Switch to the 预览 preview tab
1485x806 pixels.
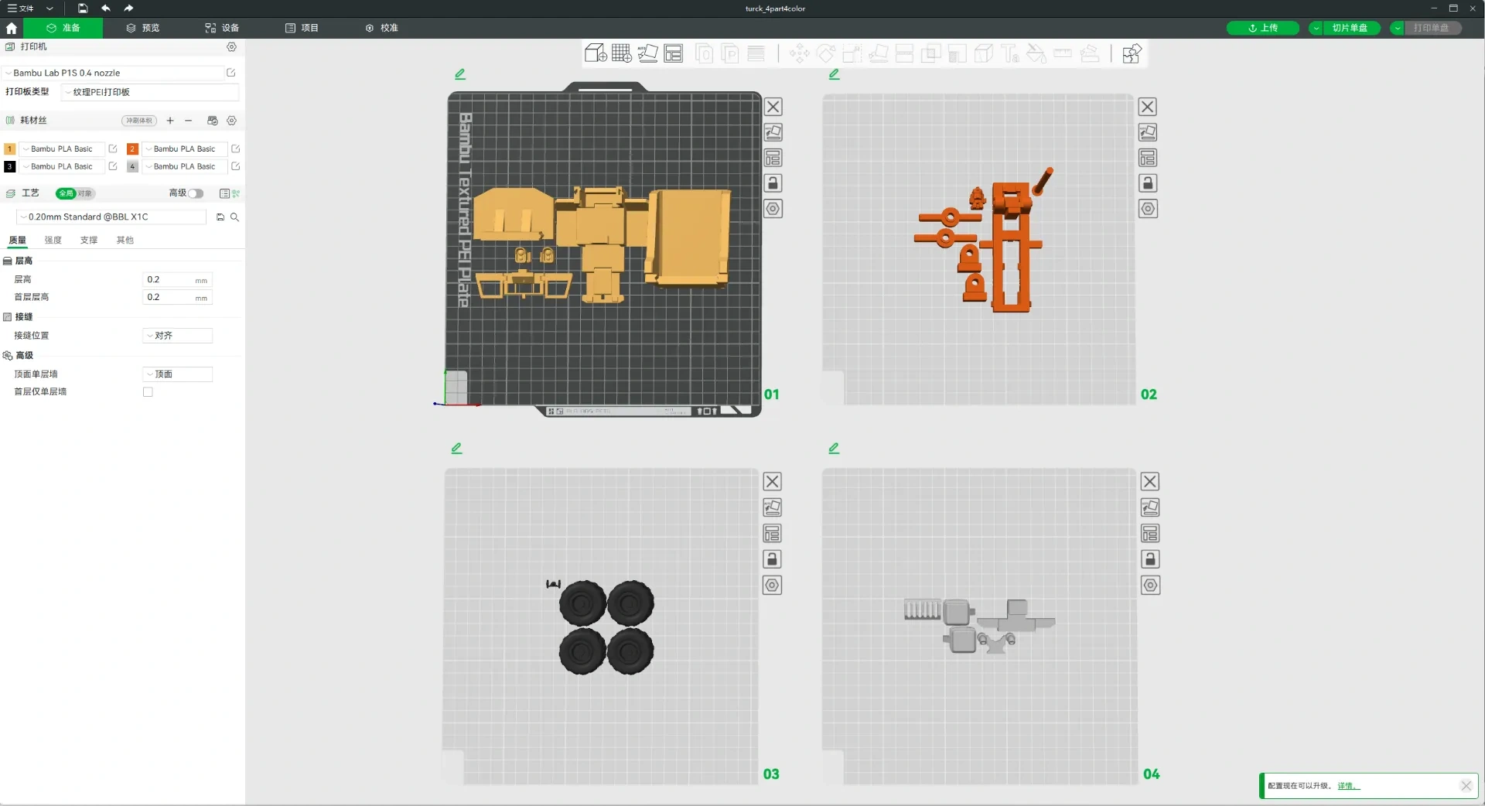(x=143, y=28)
